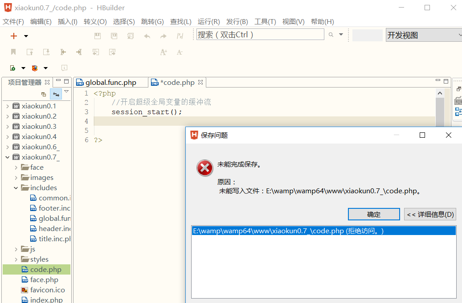Screen dimensions: 462x303
Task: Click the green run-in-browser icon
Action: click(x=12, y=68)
